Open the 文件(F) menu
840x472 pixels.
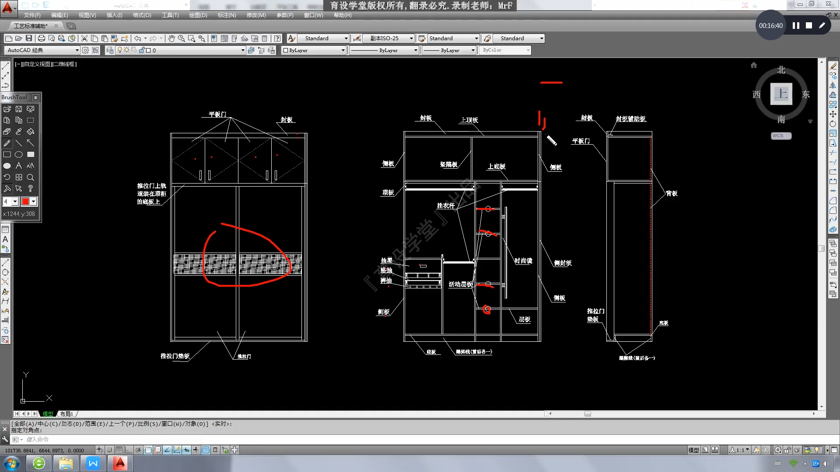tap(32, 15)
